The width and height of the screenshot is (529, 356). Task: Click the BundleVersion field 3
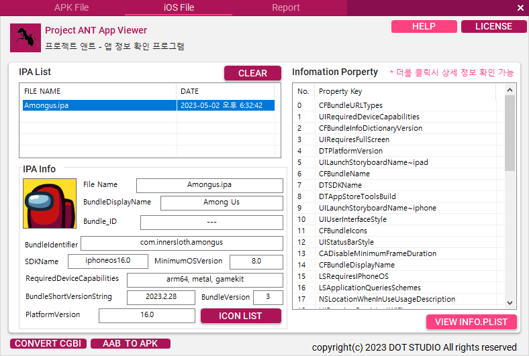point(268,298)
